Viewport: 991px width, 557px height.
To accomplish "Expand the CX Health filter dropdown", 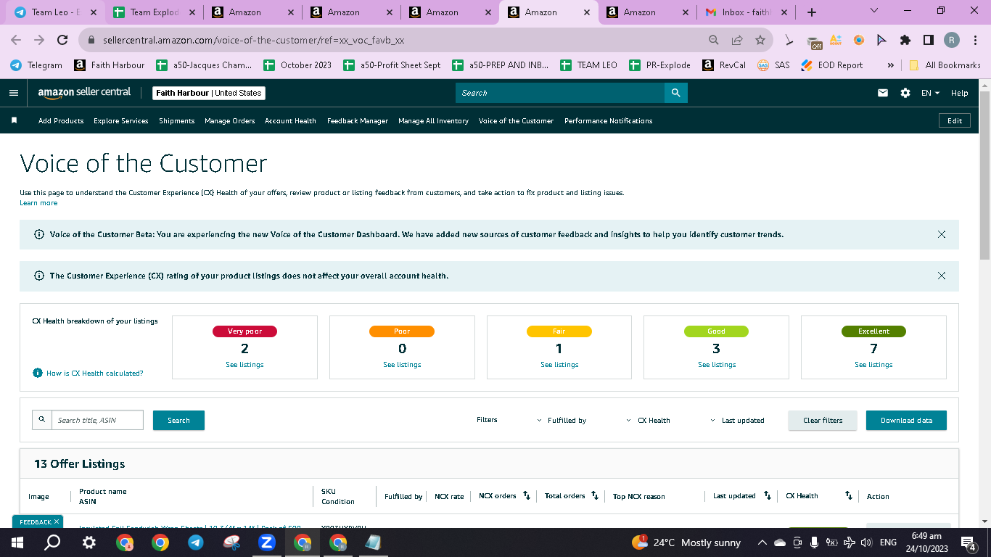I will (649, 421).
